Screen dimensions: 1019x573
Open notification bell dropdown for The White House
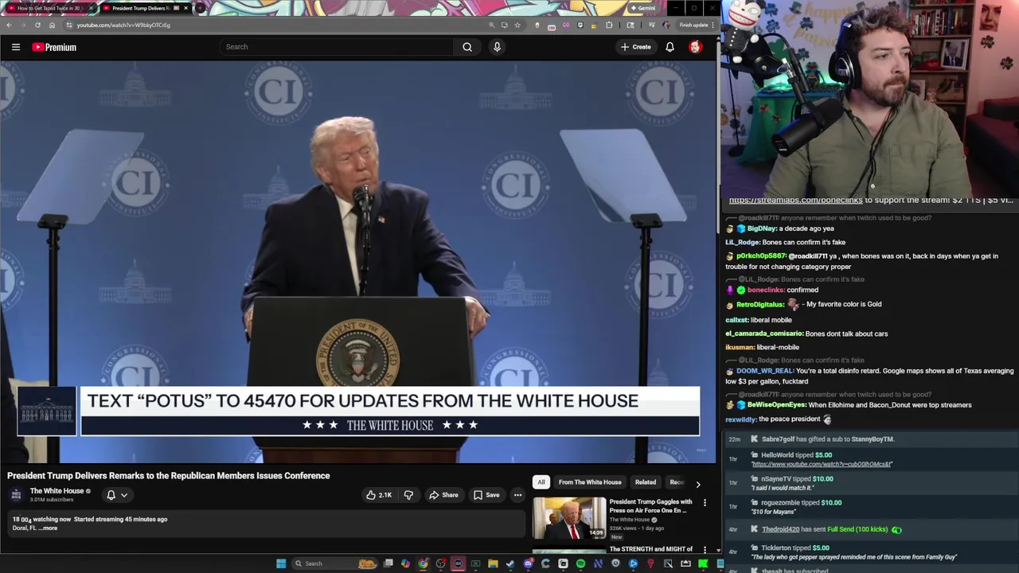(x=117, y=495)
